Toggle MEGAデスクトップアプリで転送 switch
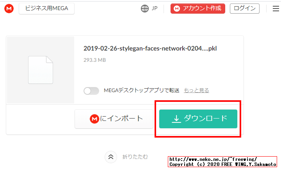The width and height of the screenshot is (281, 171). click(91, 91)
